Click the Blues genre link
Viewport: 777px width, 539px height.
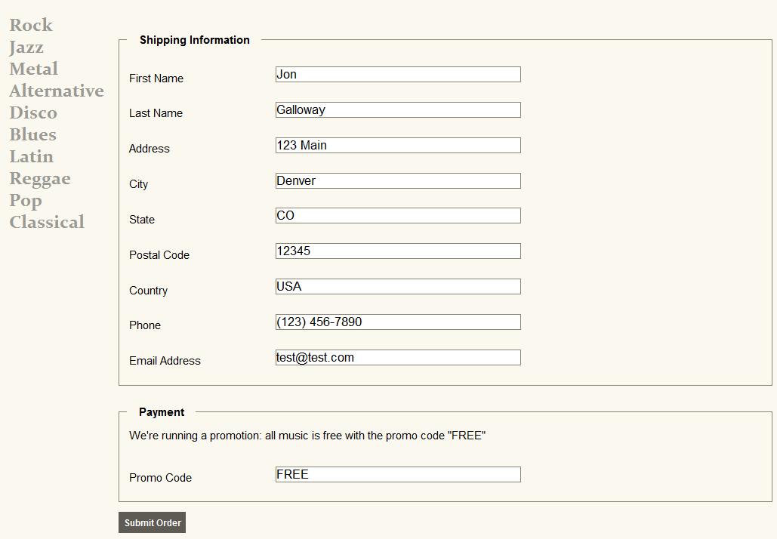(33, 135)
